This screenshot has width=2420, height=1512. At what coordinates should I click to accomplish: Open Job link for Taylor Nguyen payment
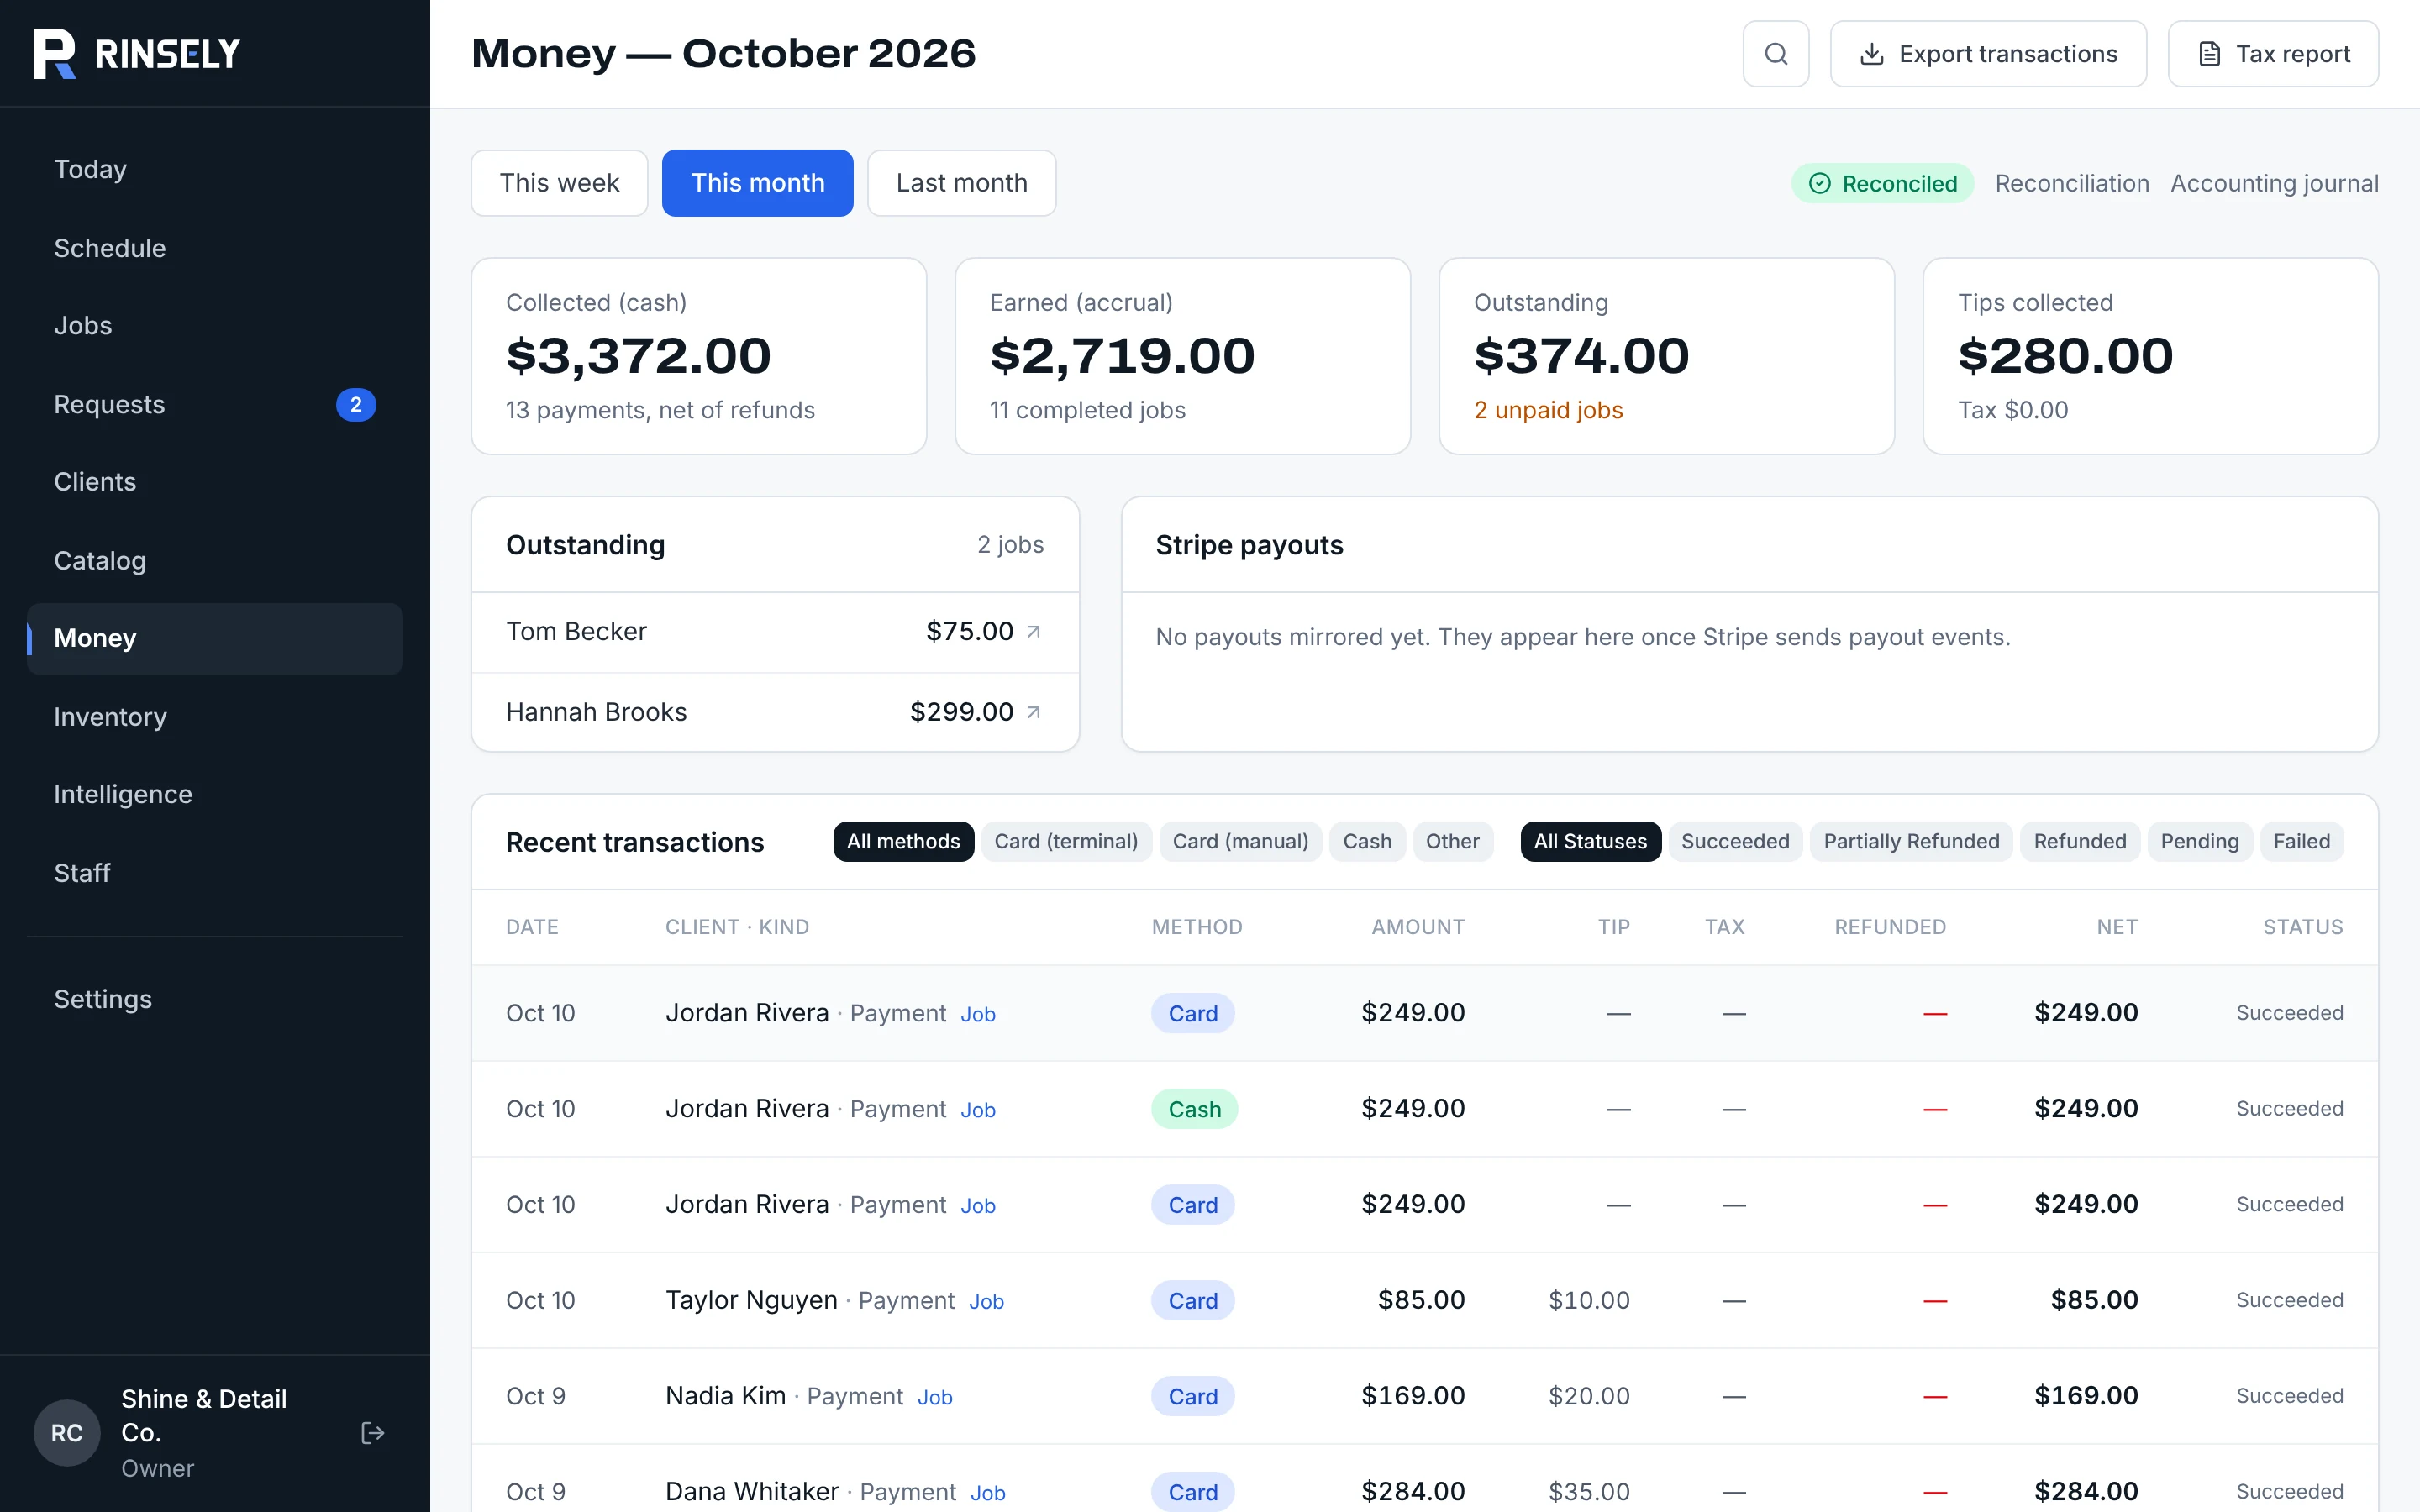986,1301
